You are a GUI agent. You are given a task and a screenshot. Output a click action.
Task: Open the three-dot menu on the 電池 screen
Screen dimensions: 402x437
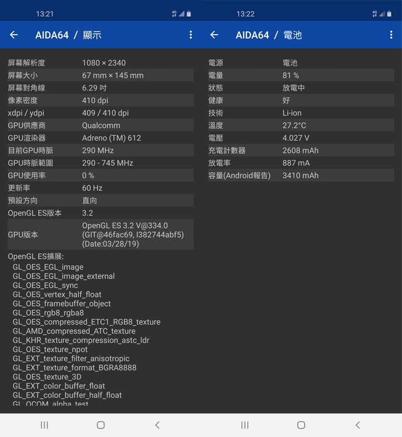(391, 35)
